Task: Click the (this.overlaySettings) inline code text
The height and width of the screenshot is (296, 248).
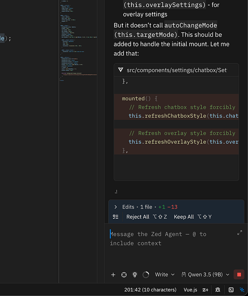Action: click(x=165, y=5)
